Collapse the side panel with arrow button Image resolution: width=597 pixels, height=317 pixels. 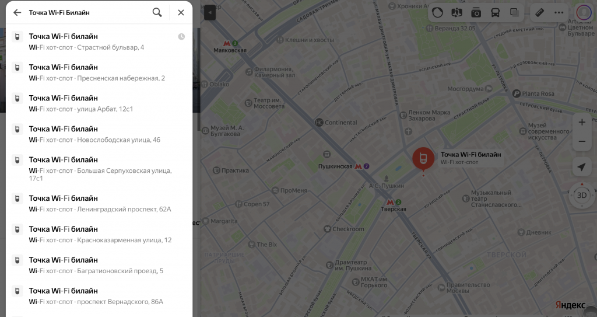pos(210,13)
